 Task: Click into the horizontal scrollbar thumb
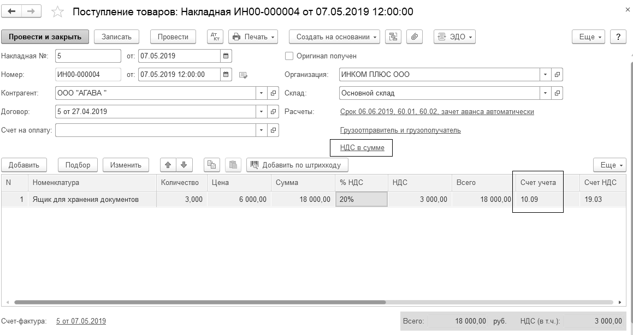200,302
